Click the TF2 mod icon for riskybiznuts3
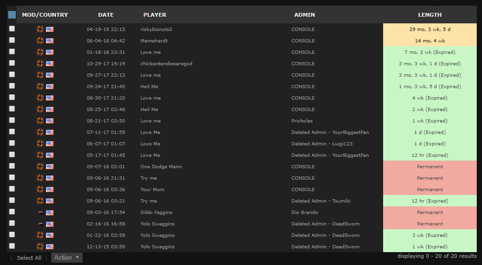 pyautogui.click(x=40, y=29)
